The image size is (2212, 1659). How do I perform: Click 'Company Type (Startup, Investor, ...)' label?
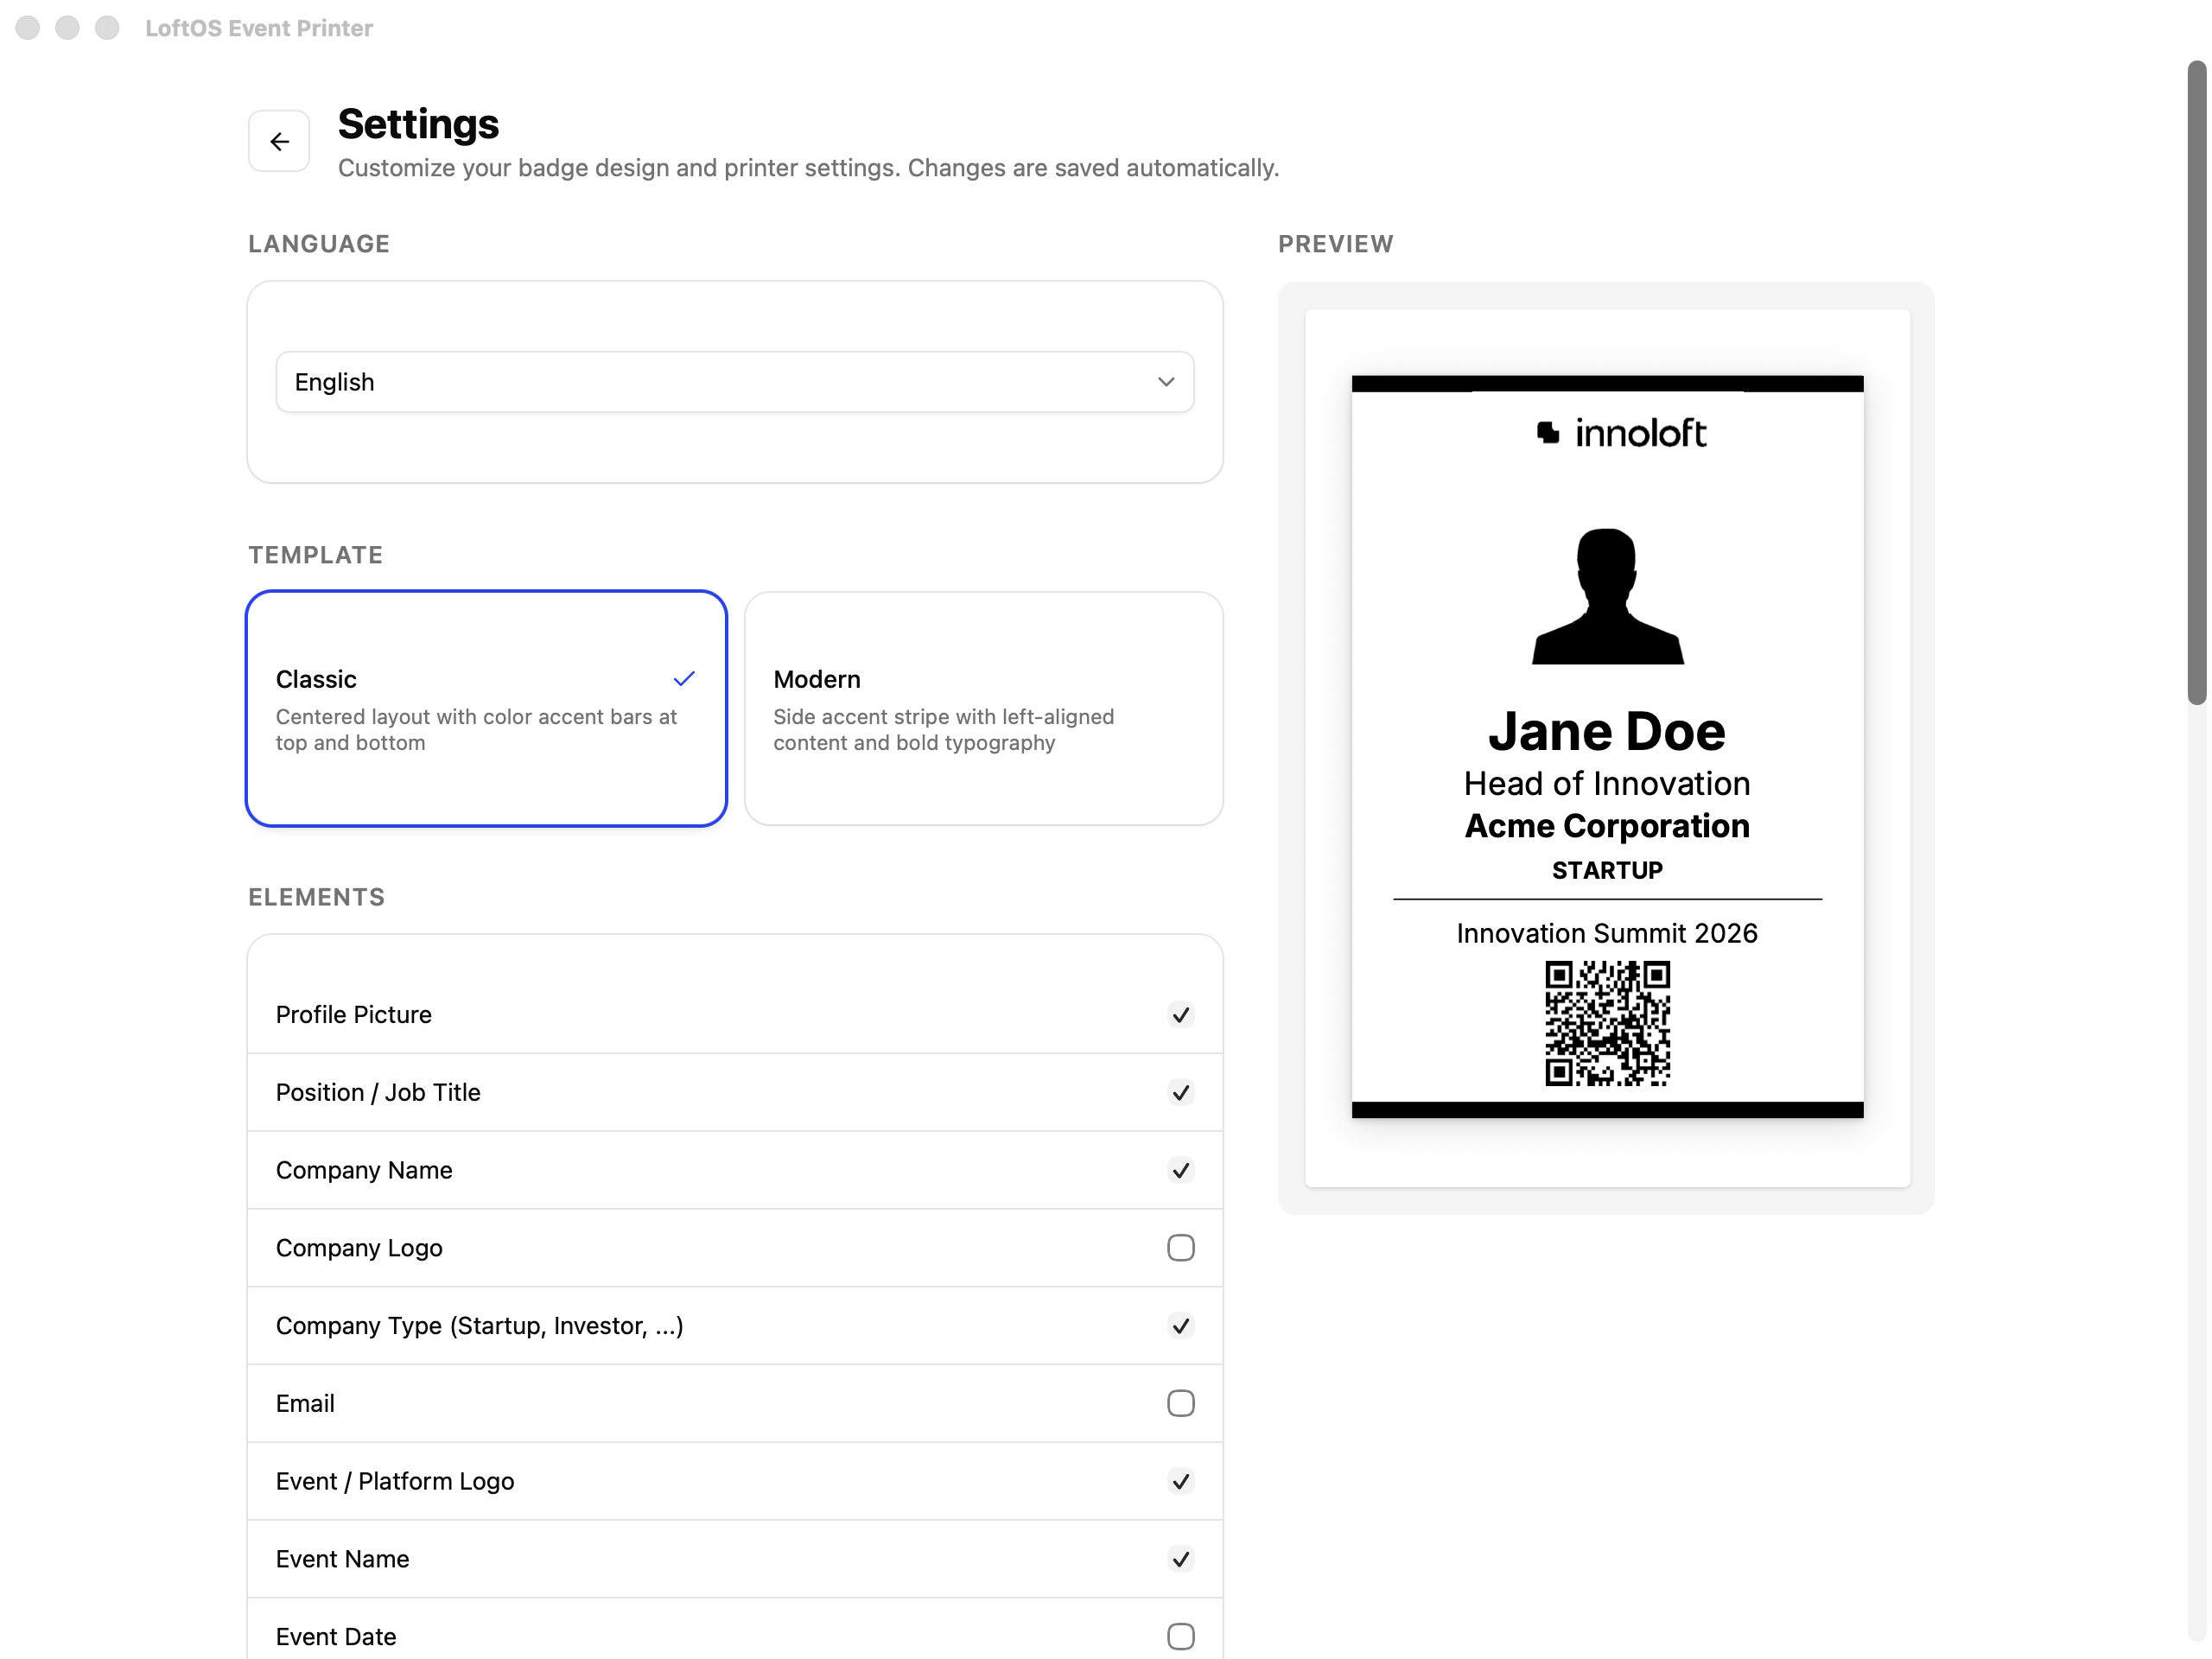point(480,1326)
